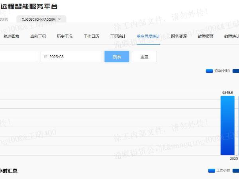
Task: Toggle the 初始(小时) legend swatch
Action: [x=210, y=71]
